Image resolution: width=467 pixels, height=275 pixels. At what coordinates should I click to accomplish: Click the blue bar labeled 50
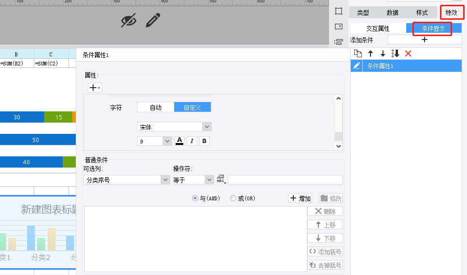[38, 140]
